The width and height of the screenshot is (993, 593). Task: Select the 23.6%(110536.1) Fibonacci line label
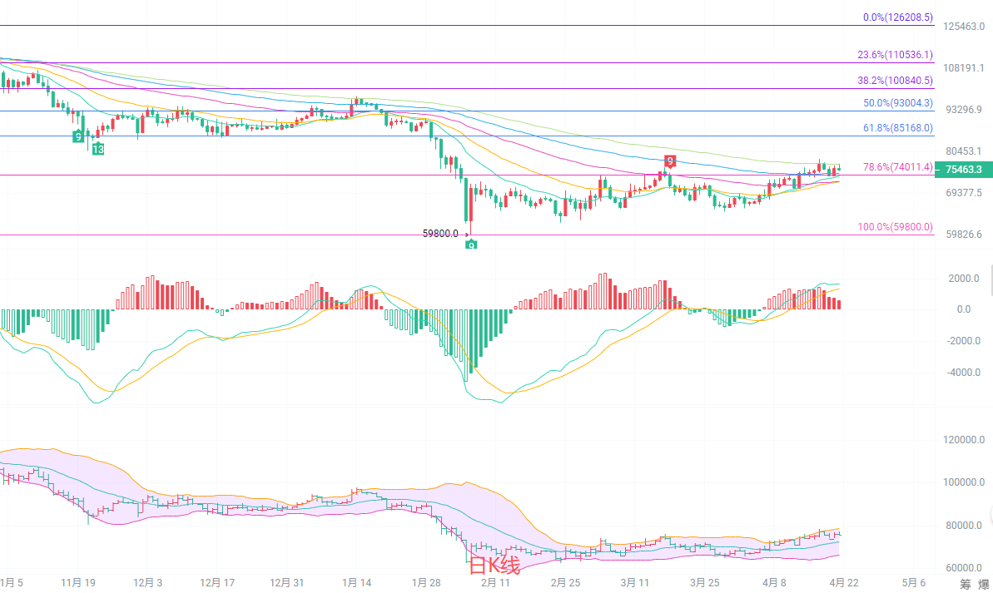pos(895,55)
